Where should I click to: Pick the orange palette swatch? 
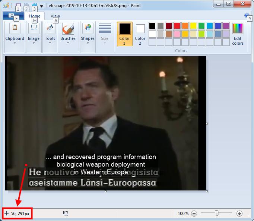pyautogui.click(x=185, y=26)
